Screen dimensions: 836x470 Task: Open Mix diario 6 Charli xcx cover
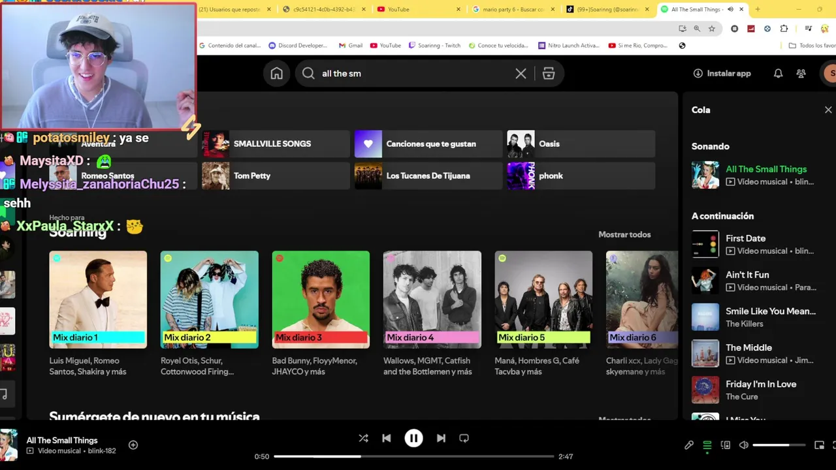point(642,300)
